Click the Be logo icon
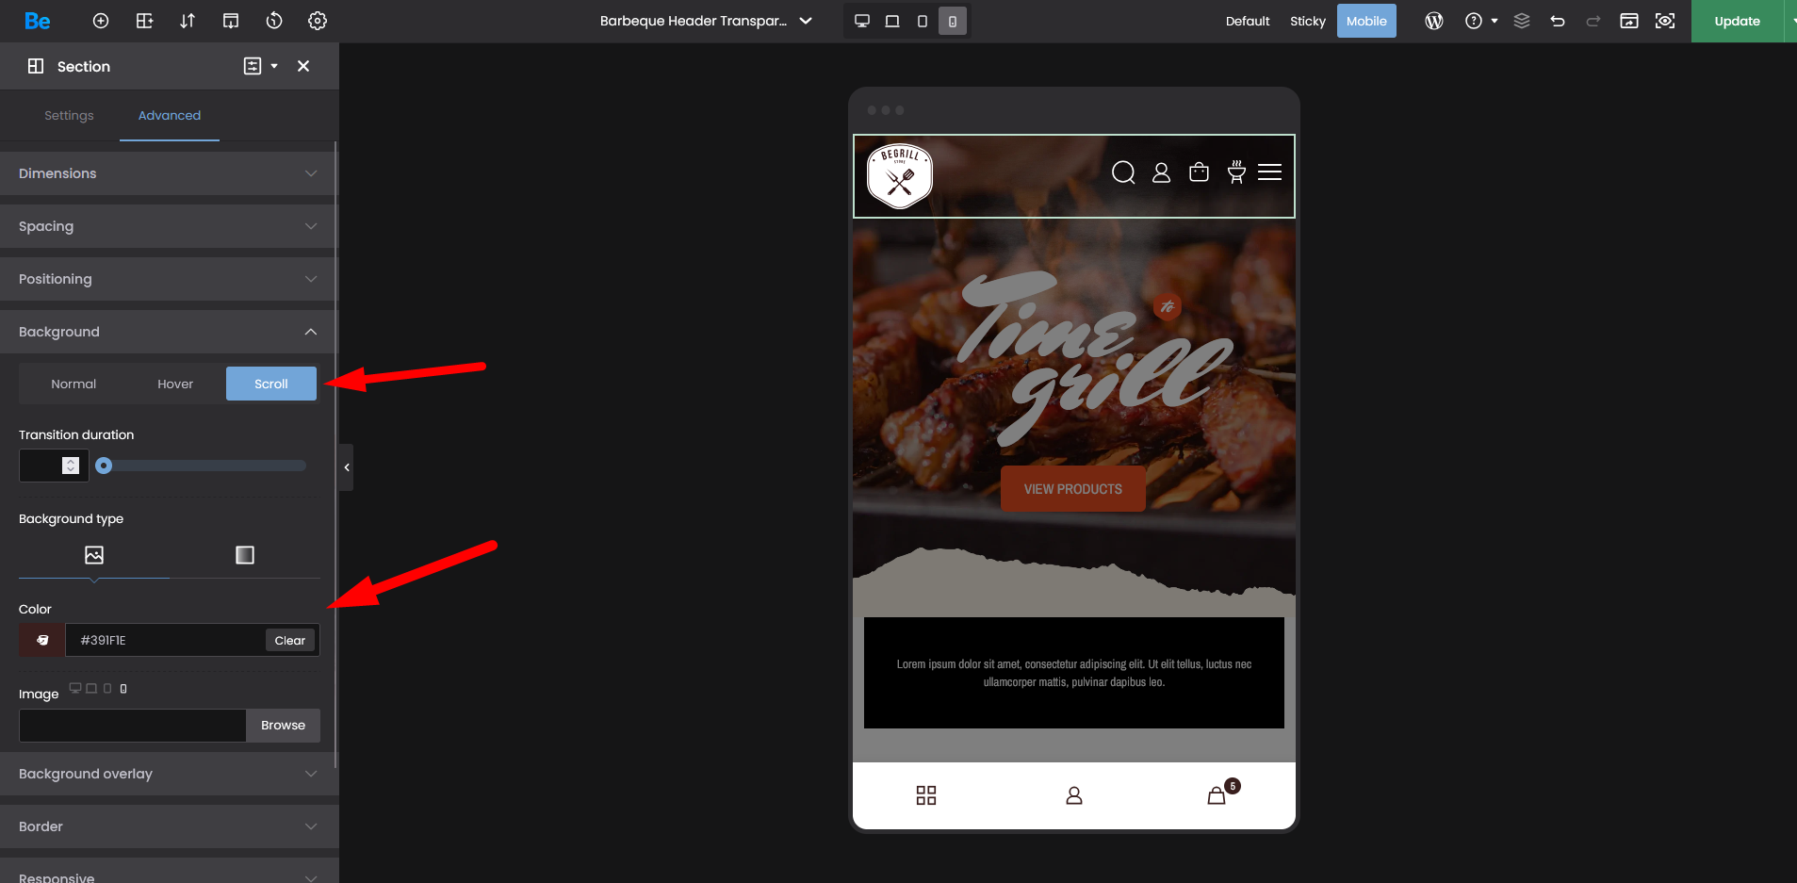 coord(38,21)
